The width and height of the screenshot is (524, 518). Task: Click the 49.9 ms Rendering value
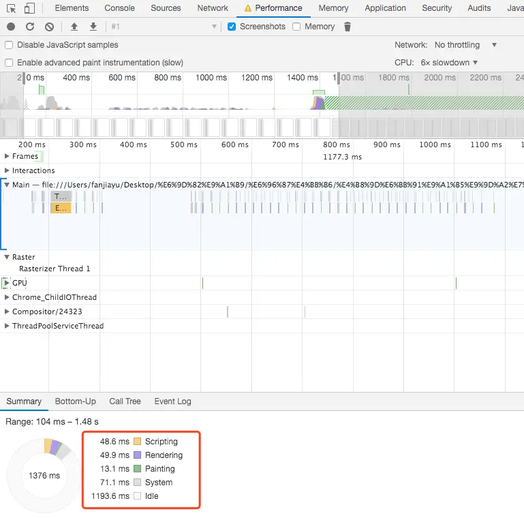coord(114,455)
